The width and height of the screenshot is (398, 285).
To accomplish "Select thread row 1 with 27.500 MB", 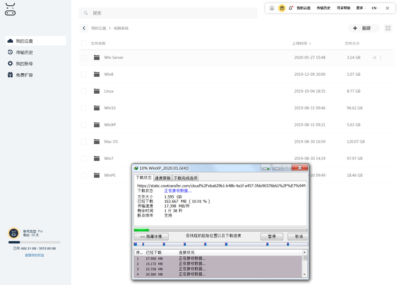I will click(x=218, y=258).
